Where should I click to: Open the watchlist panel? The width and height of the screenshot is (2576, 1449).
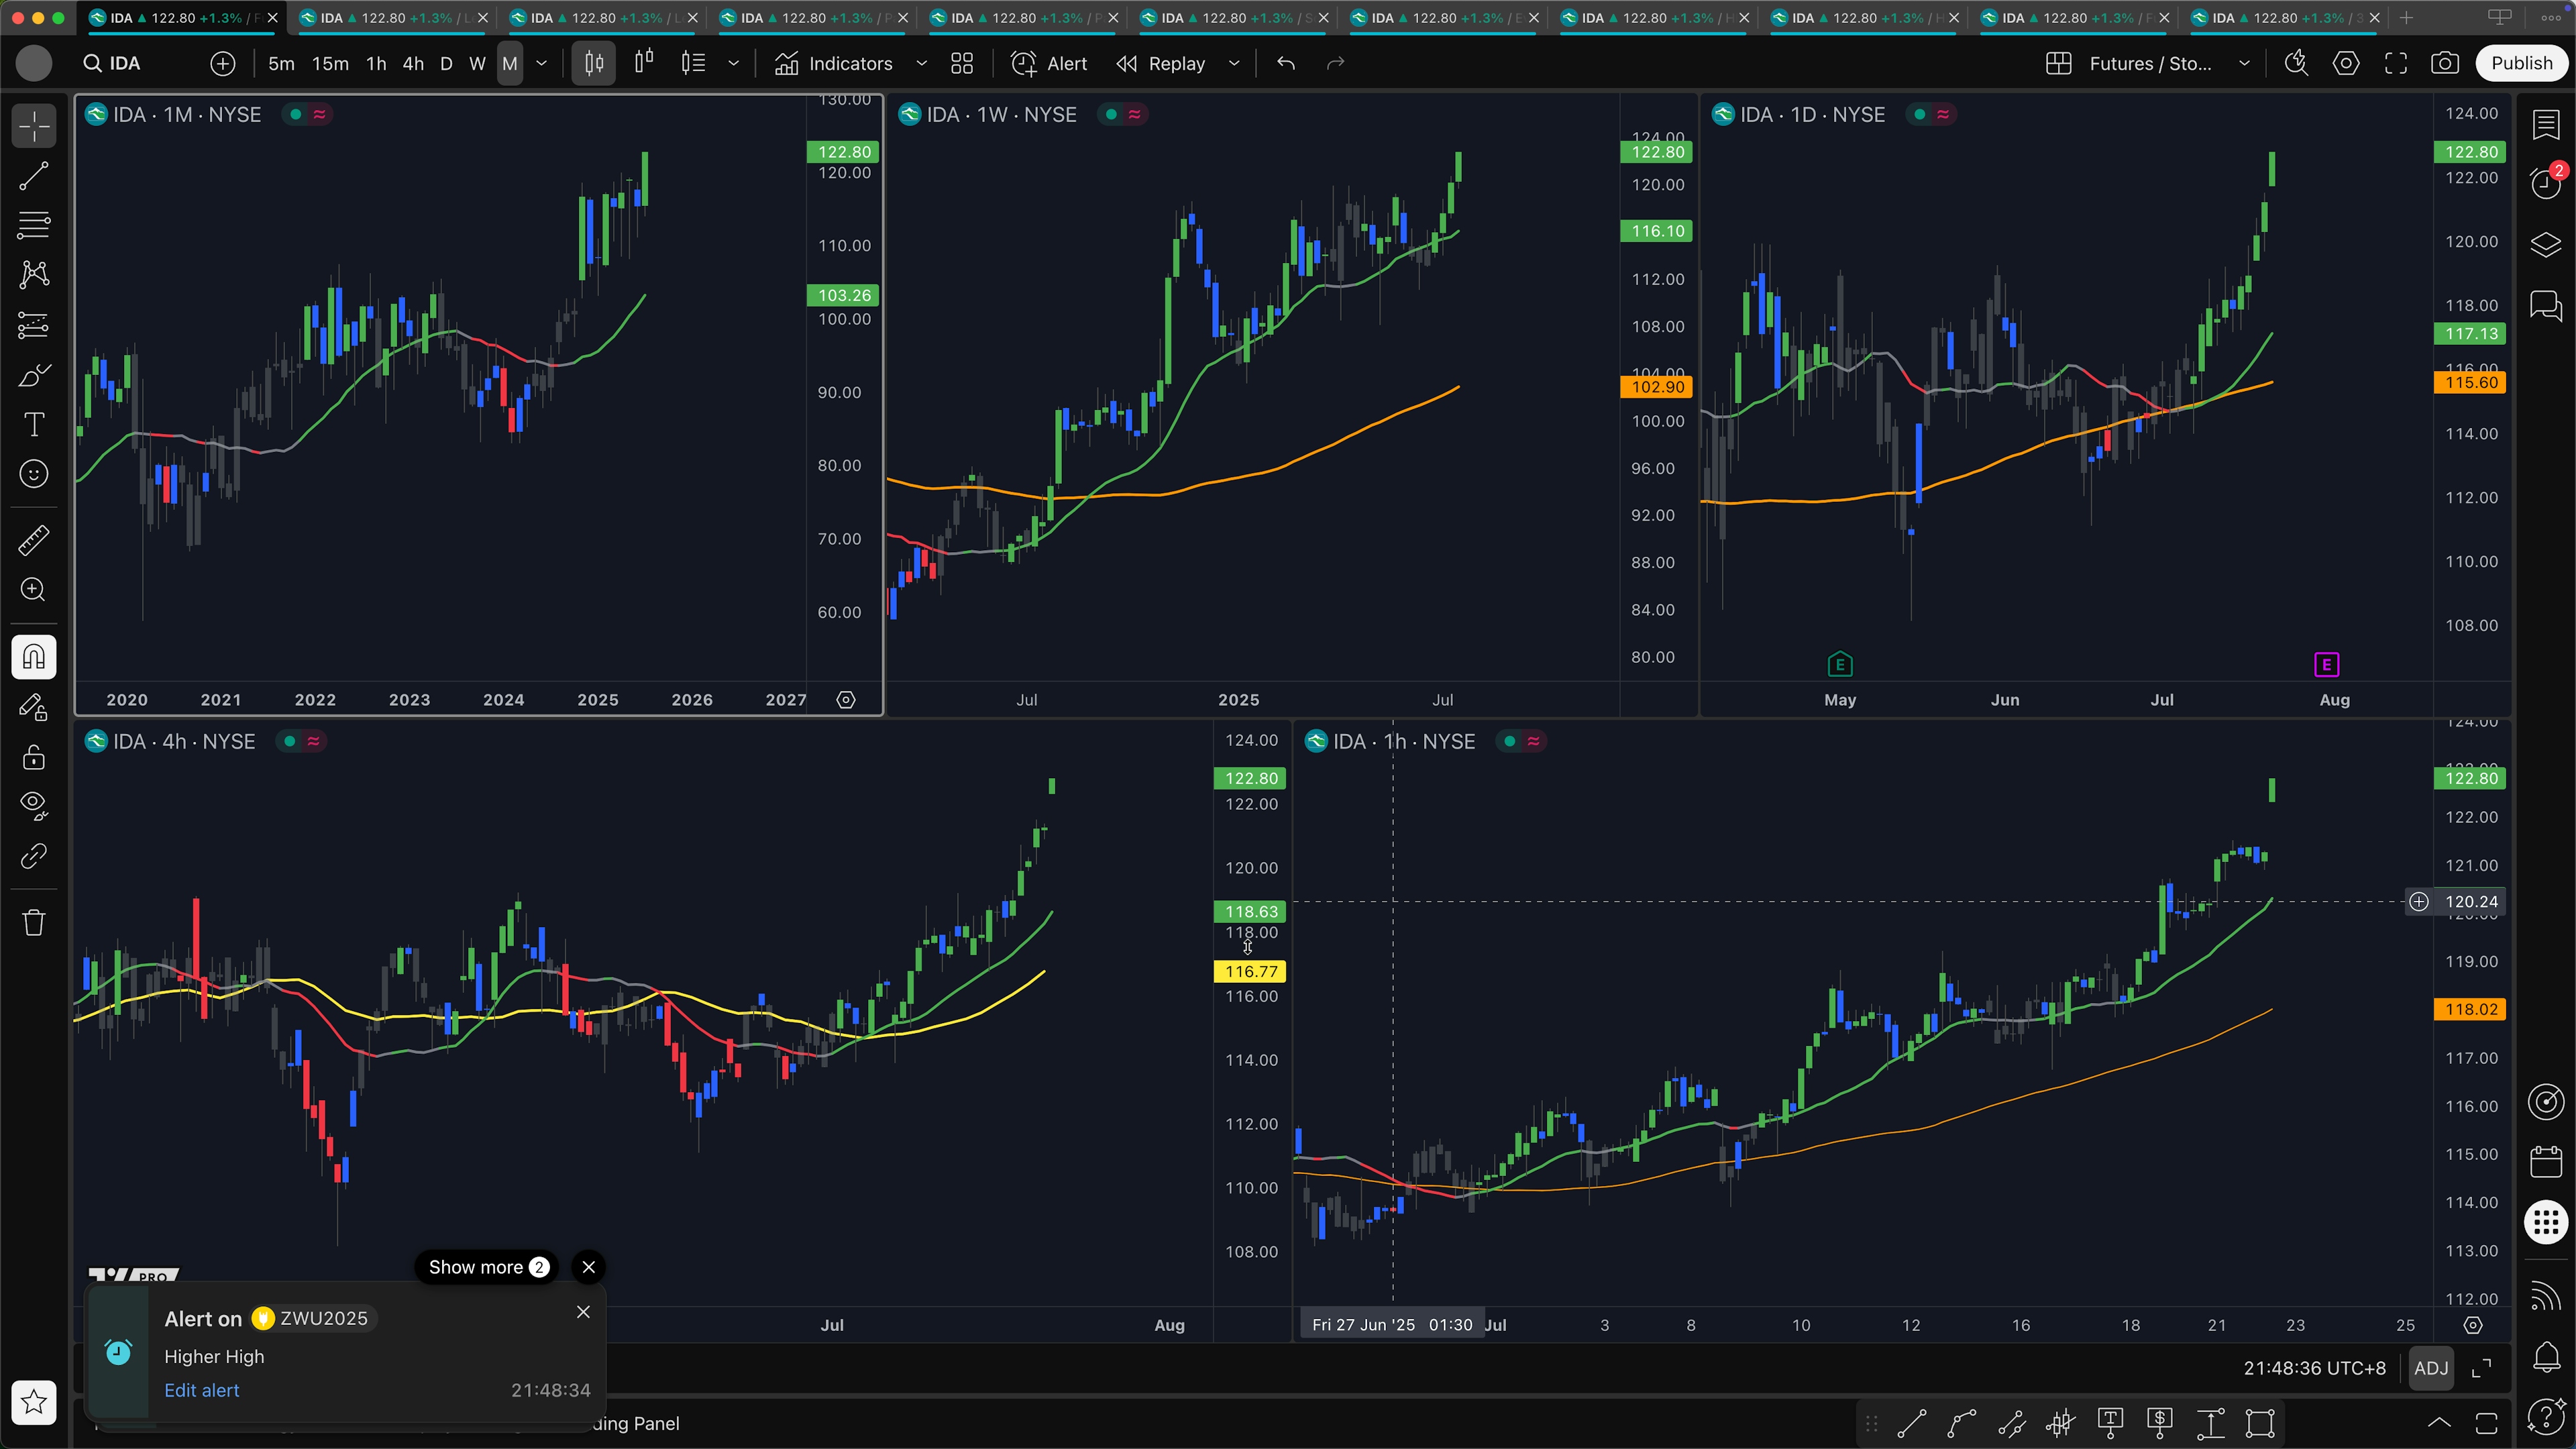click(x=2546, y=125)
